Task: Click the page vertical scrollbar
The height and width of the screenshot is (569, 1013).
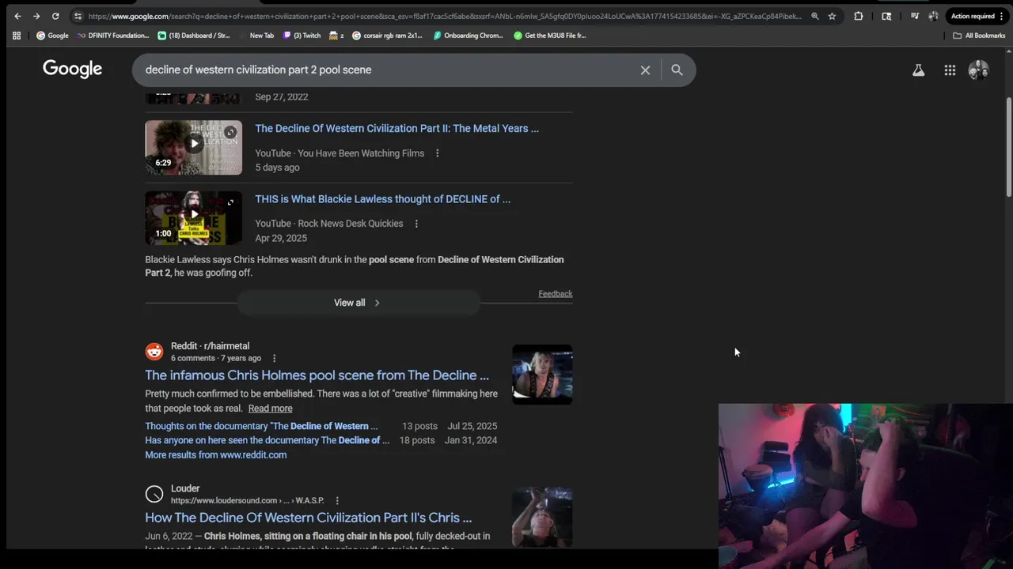Action: tap(1008, 146)
